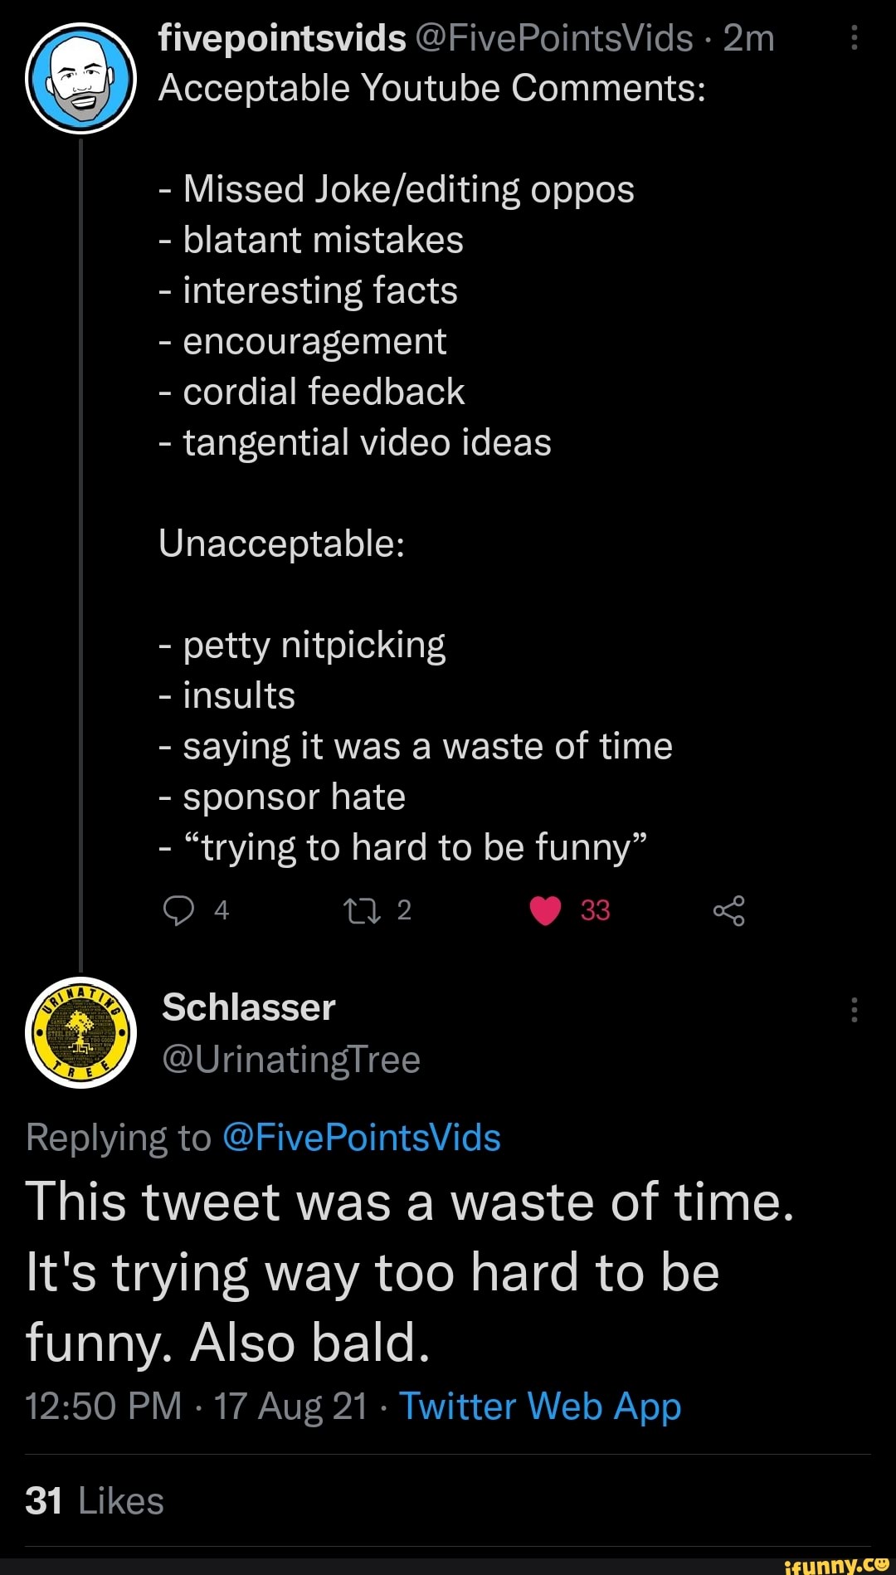Click the Twitter Web App link
The image size is (896, 1575).
pos(540,1406)
